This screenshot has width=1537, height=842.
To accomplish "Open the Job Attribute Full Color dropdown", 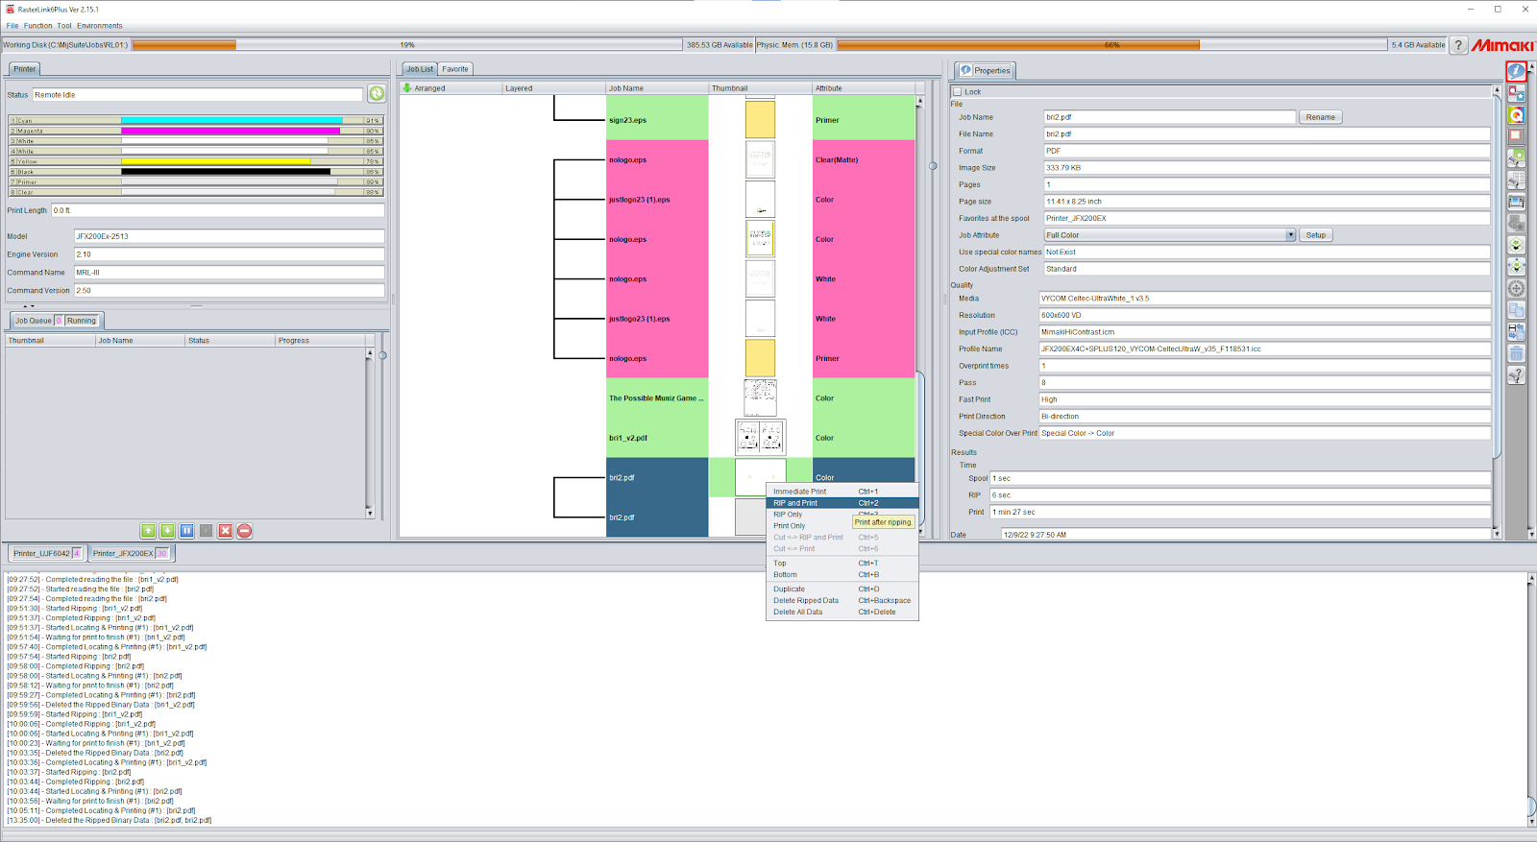I will coord(1170,235).
